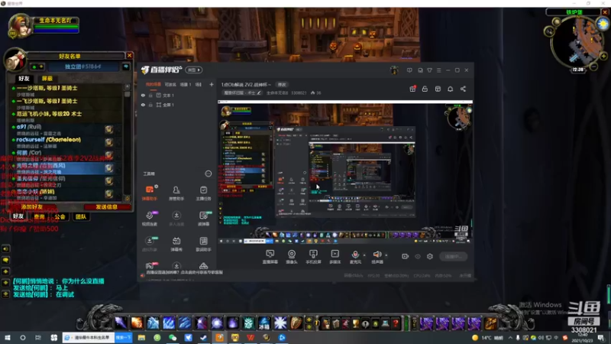Open streaming settings gear icon

[430, 256]
